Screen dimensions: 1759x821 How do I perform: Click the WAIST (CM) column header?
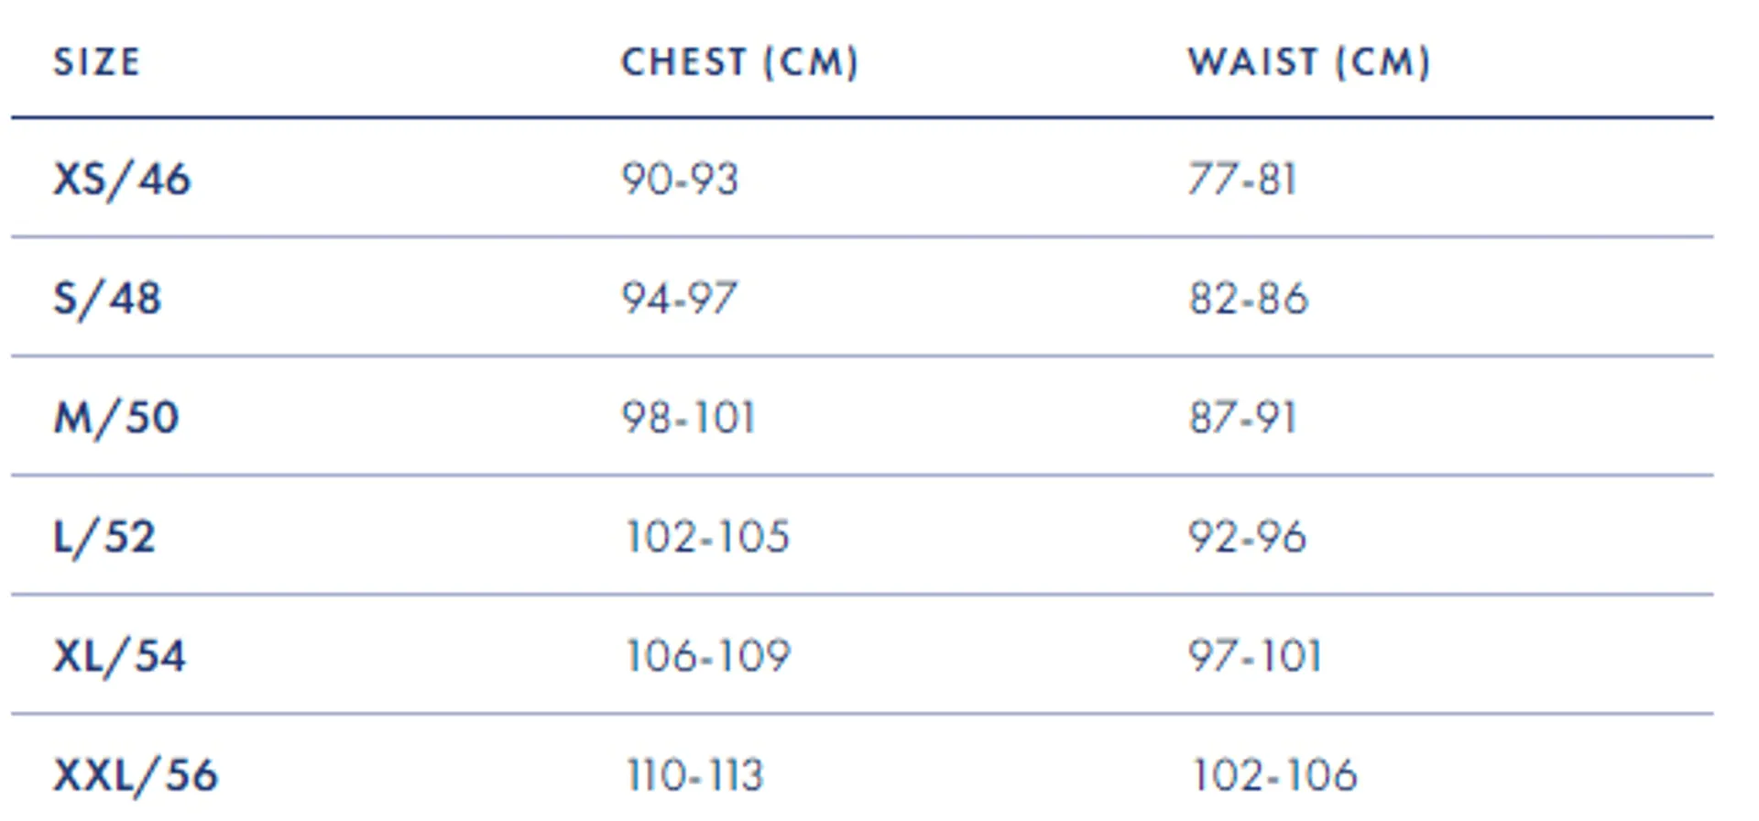tap(1309, 62)
